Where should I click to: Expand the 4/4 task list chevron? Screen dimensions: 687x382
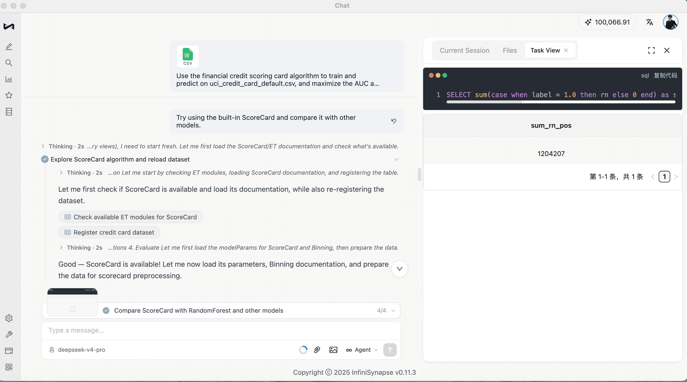[393, 311]
